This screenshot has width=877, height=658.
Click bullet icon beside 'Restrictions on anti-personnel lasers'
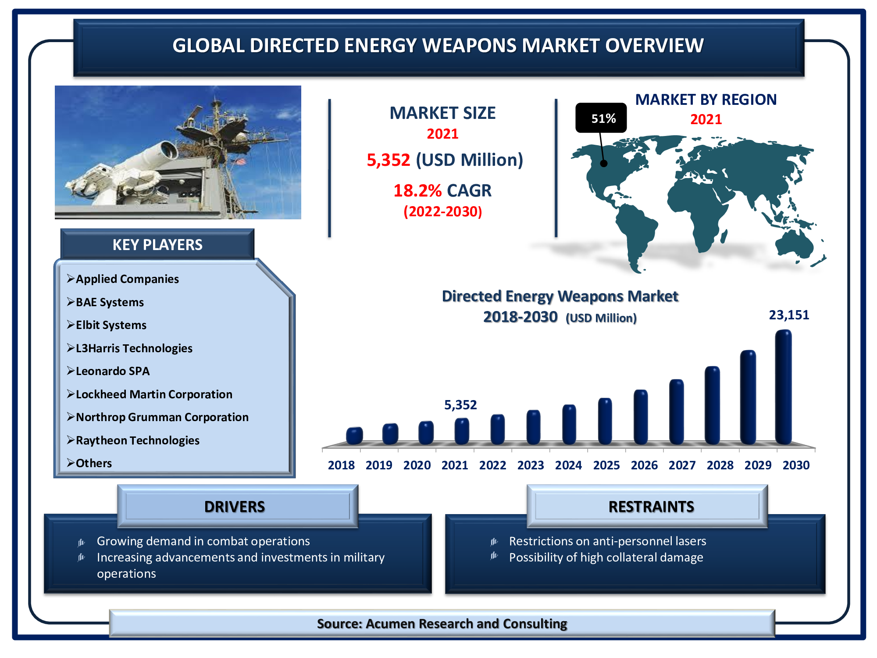click(x=494, y=542)
